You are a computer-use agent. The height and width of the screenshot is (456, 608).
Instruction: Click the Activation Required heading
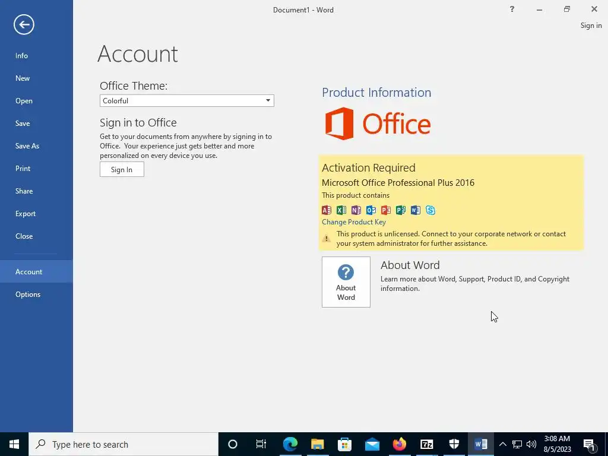[368, 168]
